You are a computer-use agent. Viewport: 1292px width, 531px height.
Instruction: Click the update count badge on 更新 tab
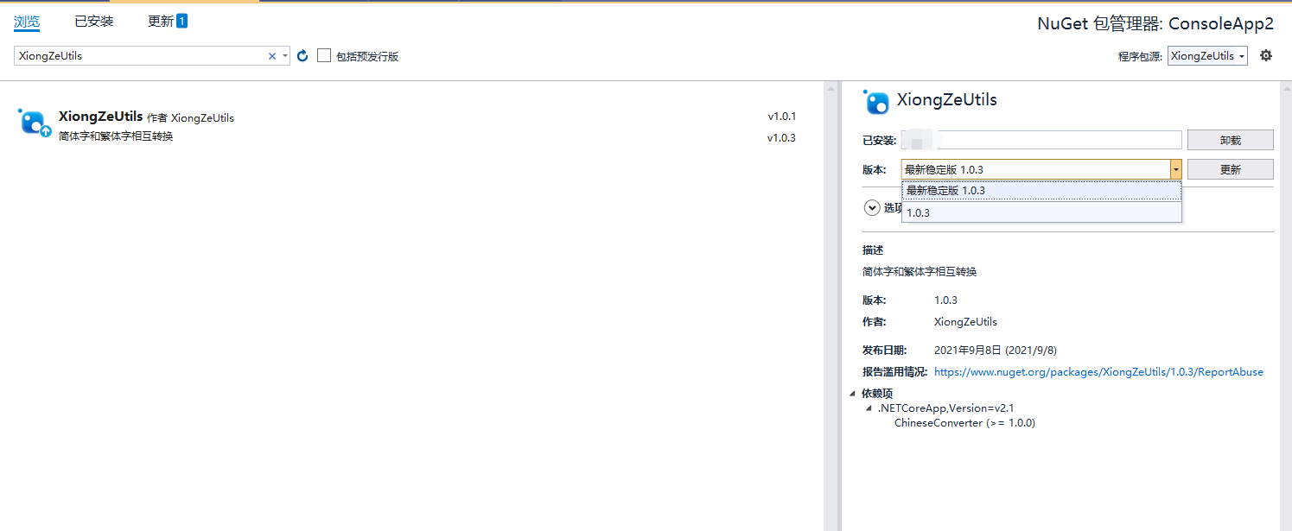[182, 21]
